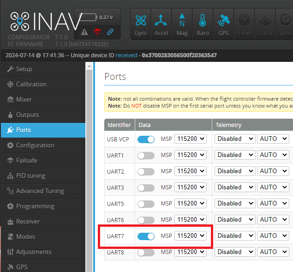Click the scrollbar up arrow
293x272 pixels.
point(90,66)
